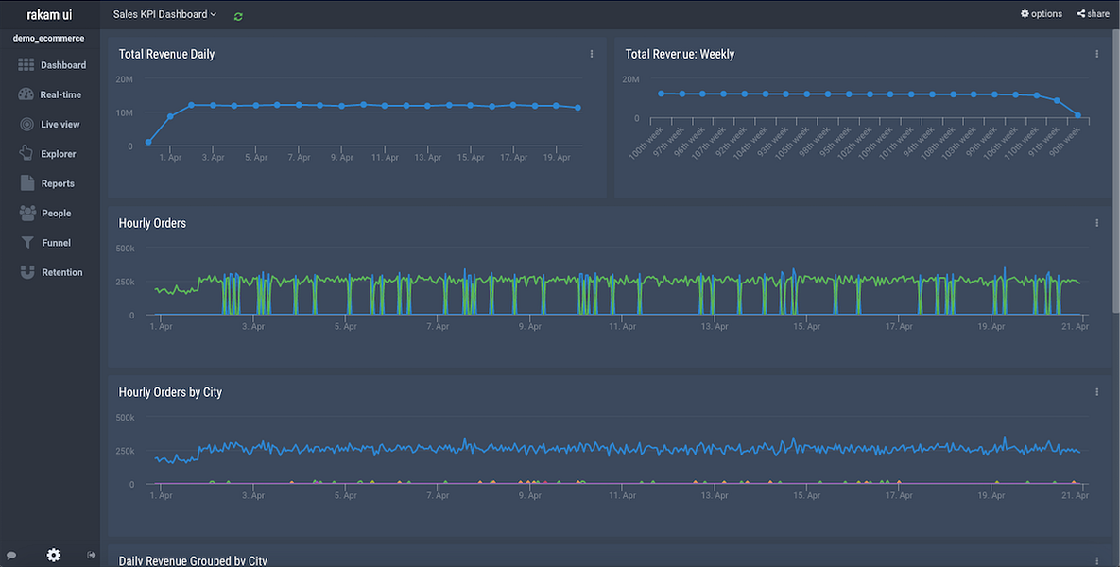The height and width of the screenshot is (567, 1120).
Task: Select the Funnel filter icon
Action: pos(27,243)
